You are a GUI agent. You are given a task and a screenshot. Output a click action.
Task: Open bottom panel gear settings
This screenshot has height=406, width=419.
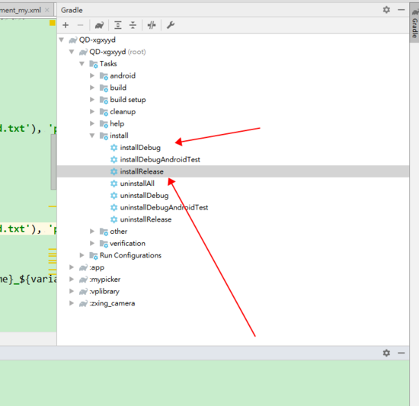point(386,353)
